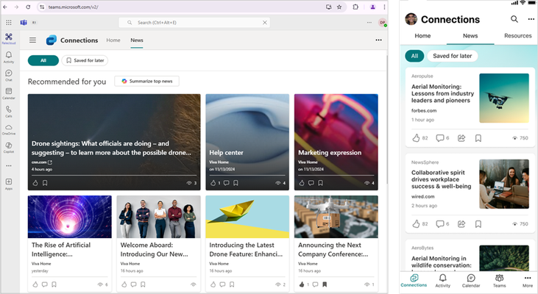
Task: Open the Teams app launcher grid
Action: [x=9, y=23]
